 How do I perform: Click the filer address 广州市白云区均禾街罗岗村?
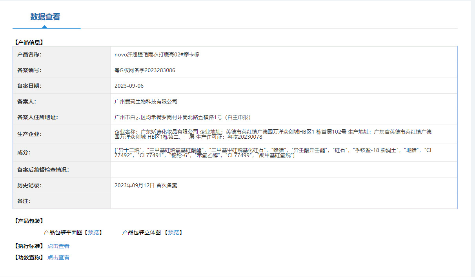point(182,117)
